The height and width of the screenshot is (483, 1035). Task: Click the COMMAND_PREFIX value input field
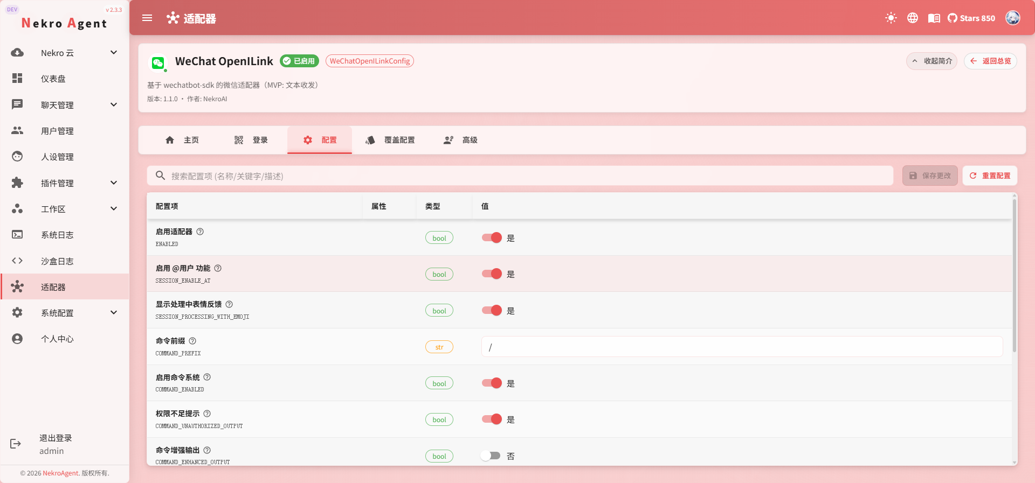pyautogui.click(x=742, y=347)
